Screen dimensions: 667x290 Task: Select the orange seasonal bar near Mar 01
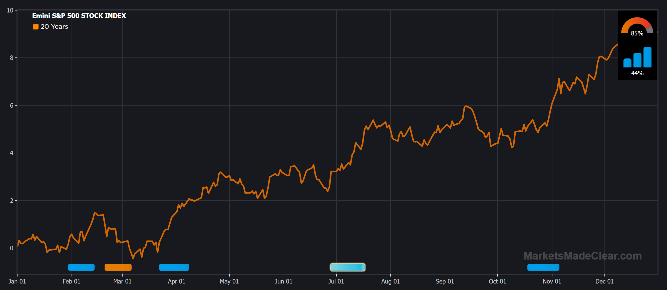[118, 267]
